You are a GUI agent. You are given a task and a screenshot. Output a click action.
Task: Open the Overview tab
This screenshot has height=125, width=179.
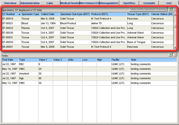click(10, 3)
